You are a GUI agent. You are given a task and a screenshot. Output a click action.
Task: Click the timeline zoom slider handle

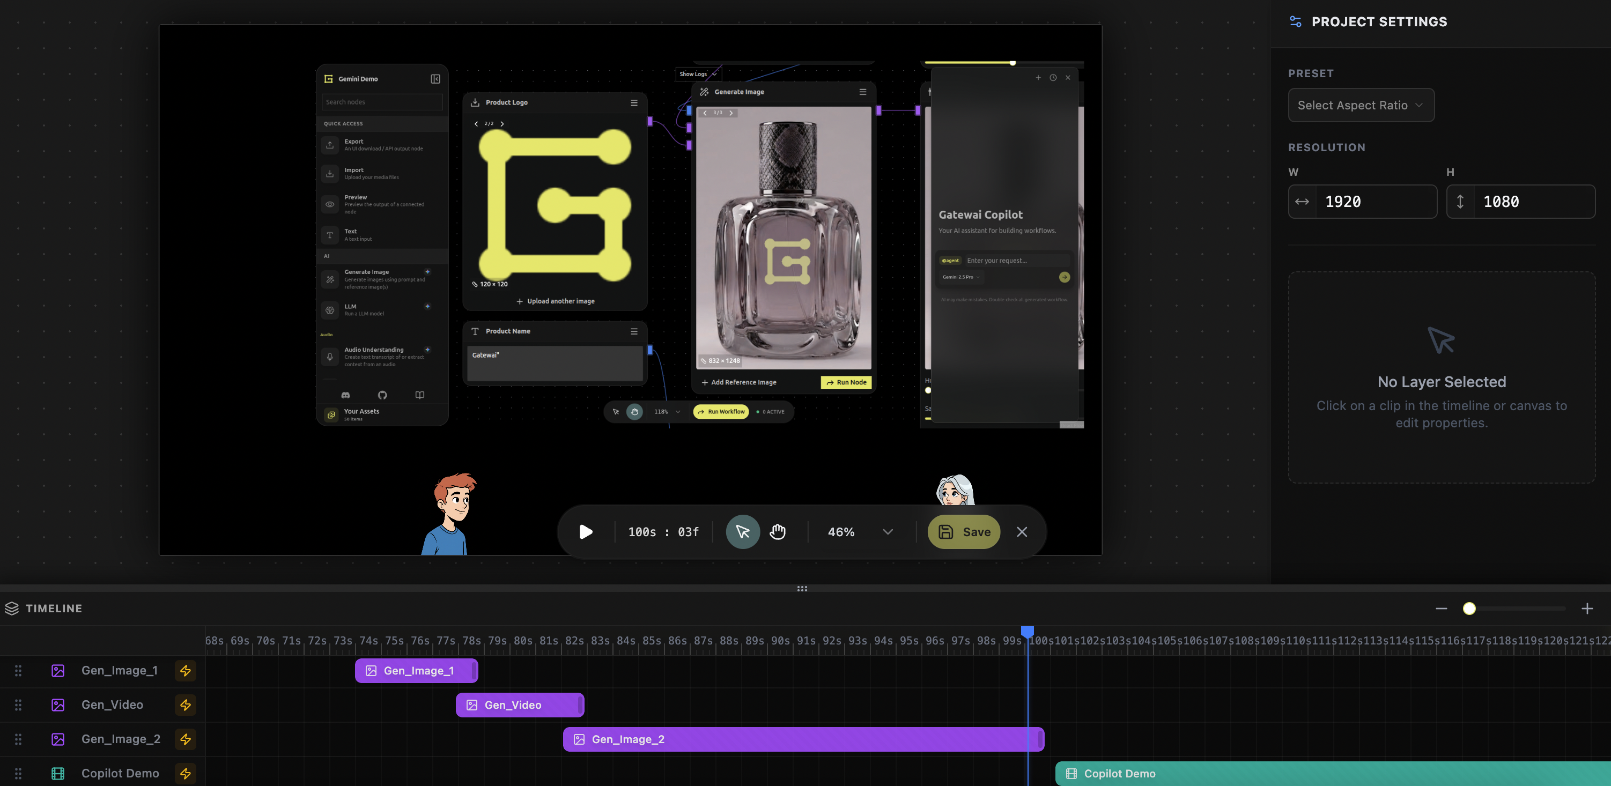(x=1469, y=609)
